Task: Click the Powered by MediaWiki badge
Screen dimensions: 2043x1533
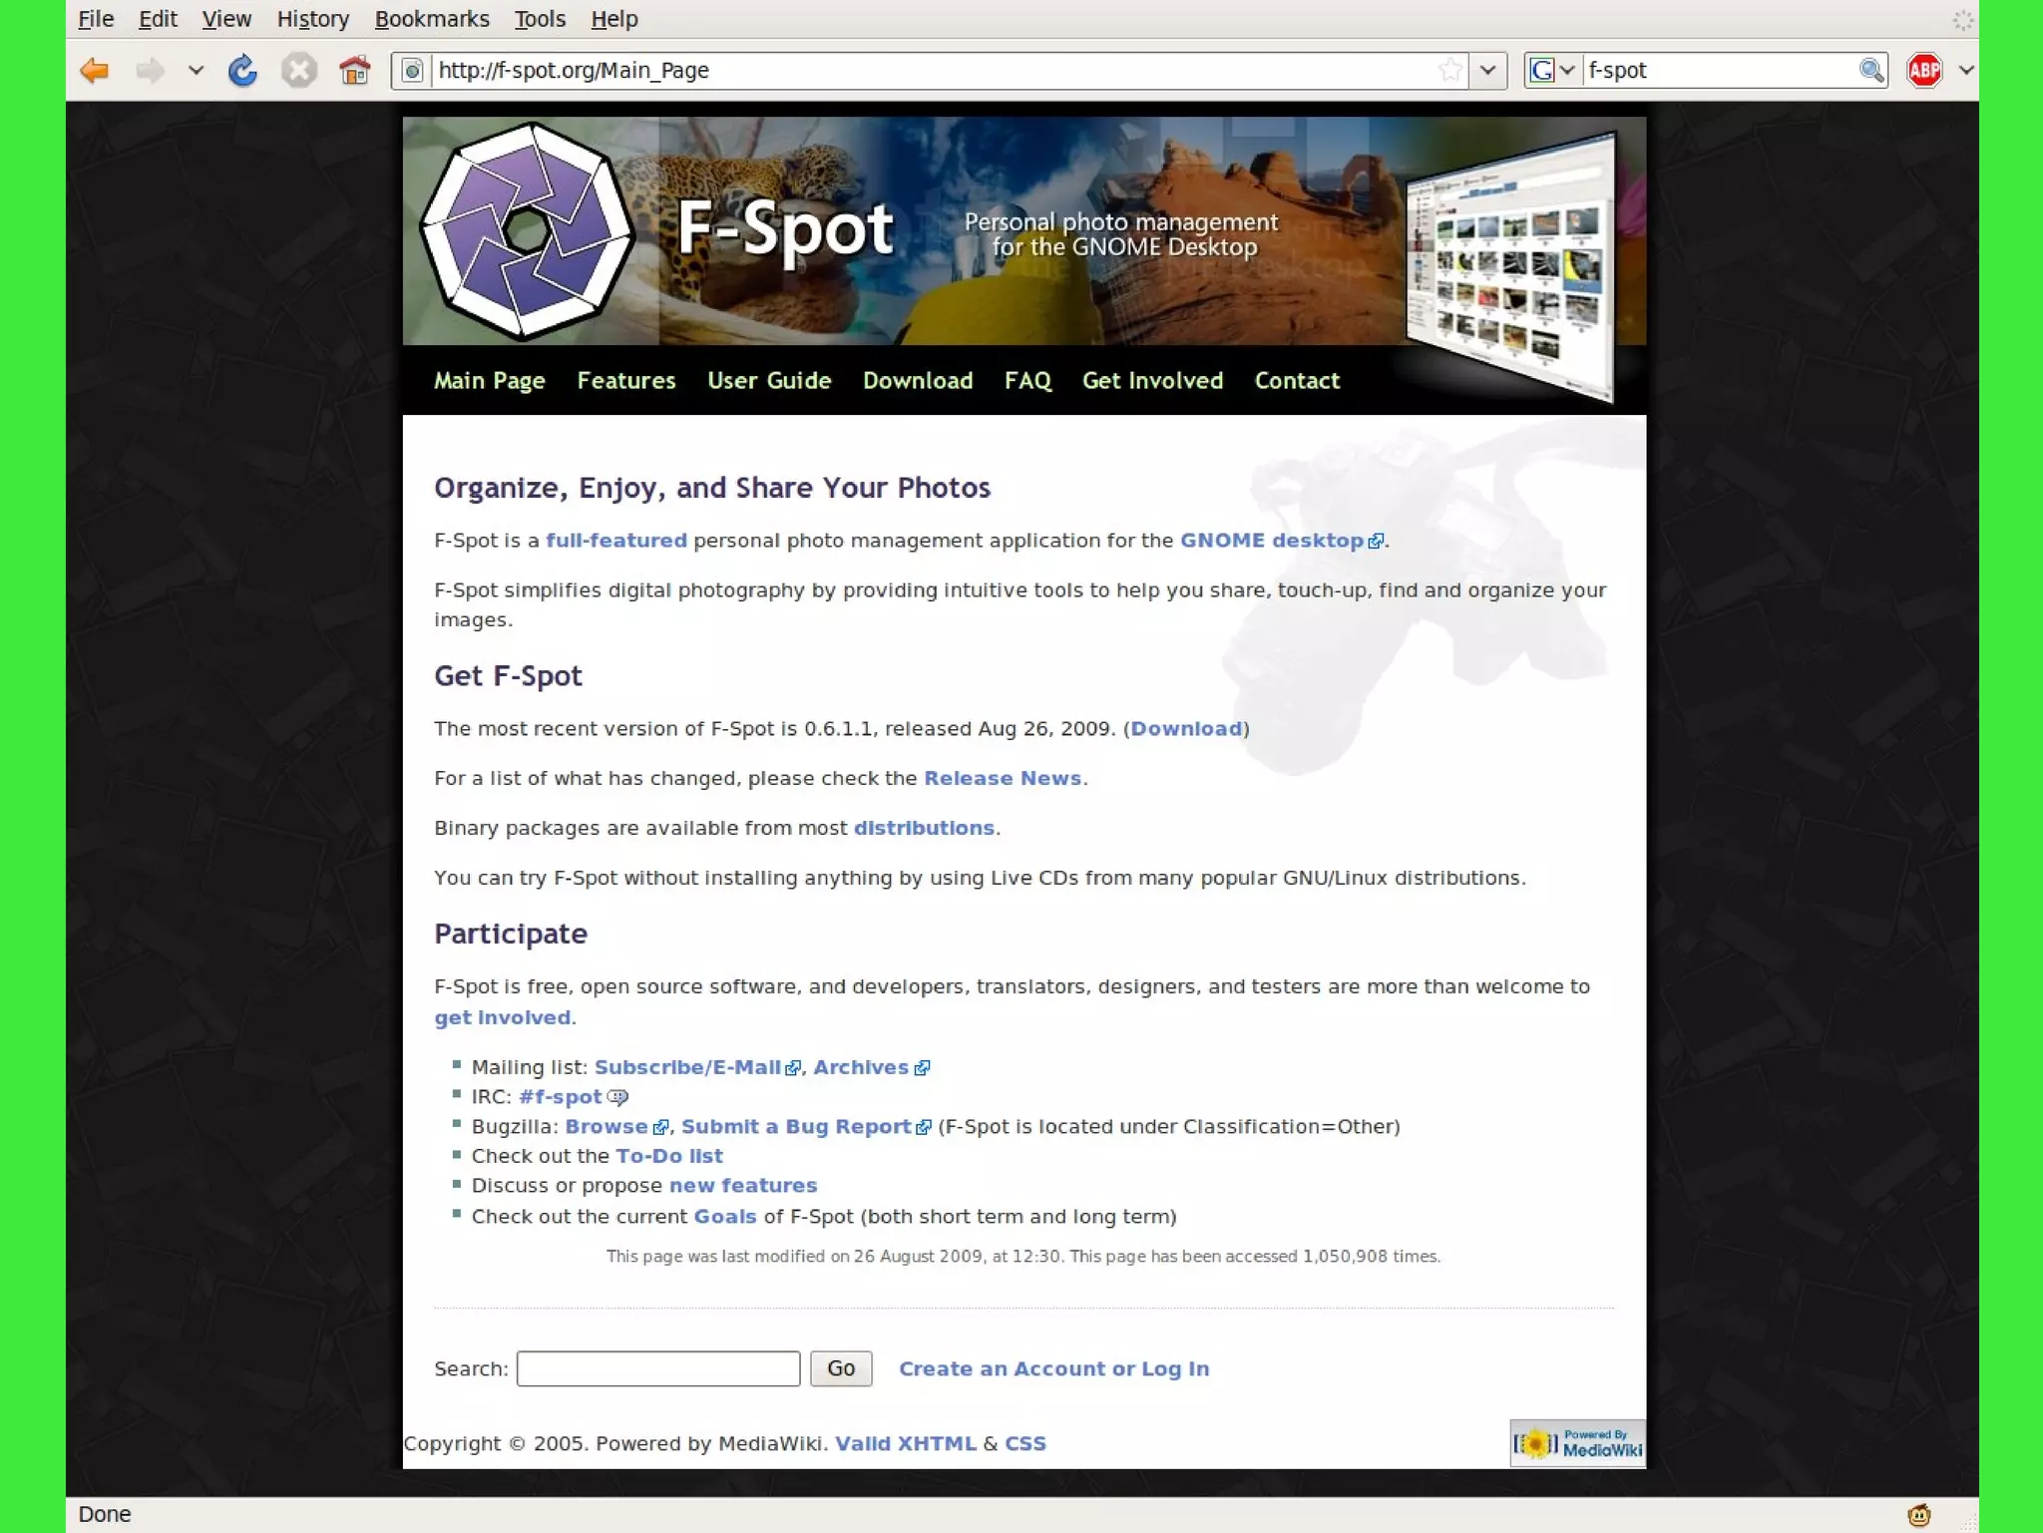Action: tap(1577, 1442)
